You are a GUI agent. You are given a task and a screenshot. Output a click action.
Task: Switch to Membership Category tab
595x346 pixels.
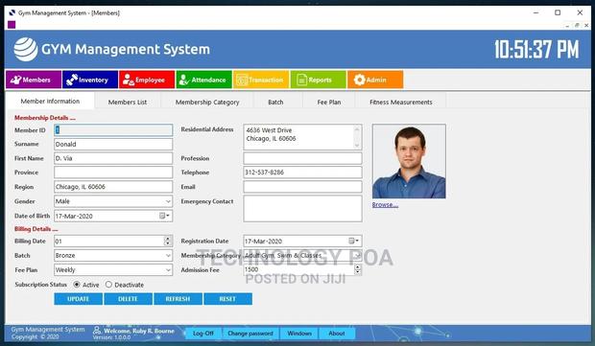pos(207,102)
